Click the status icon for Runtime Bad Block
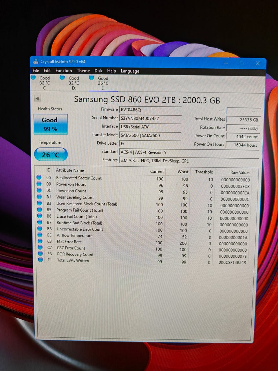 coord(40,222)
